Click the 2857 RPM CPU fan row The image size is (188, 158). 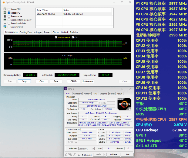pyautogui.click(x=161, y=119)
